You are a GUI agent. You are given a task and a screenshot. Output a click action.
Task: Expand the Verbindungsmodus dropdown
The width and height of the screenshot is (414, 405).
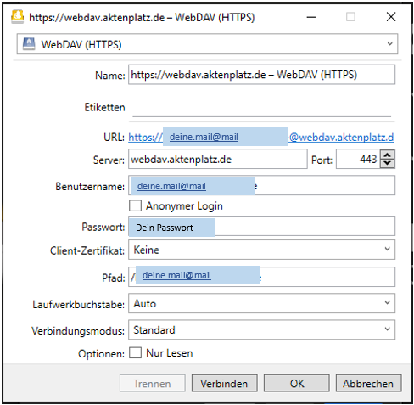tap(261, 329)
